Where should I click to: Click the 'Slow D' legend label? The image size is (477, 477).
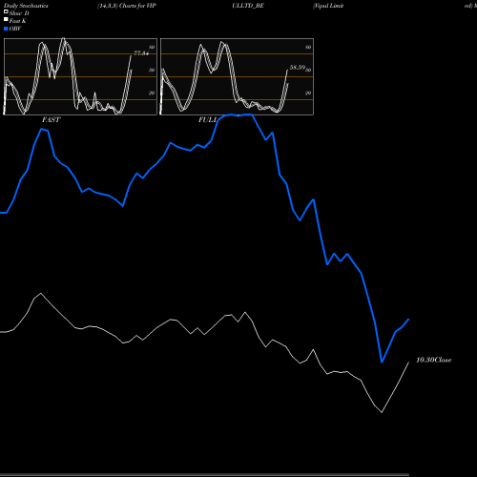(x=19, y=13)
